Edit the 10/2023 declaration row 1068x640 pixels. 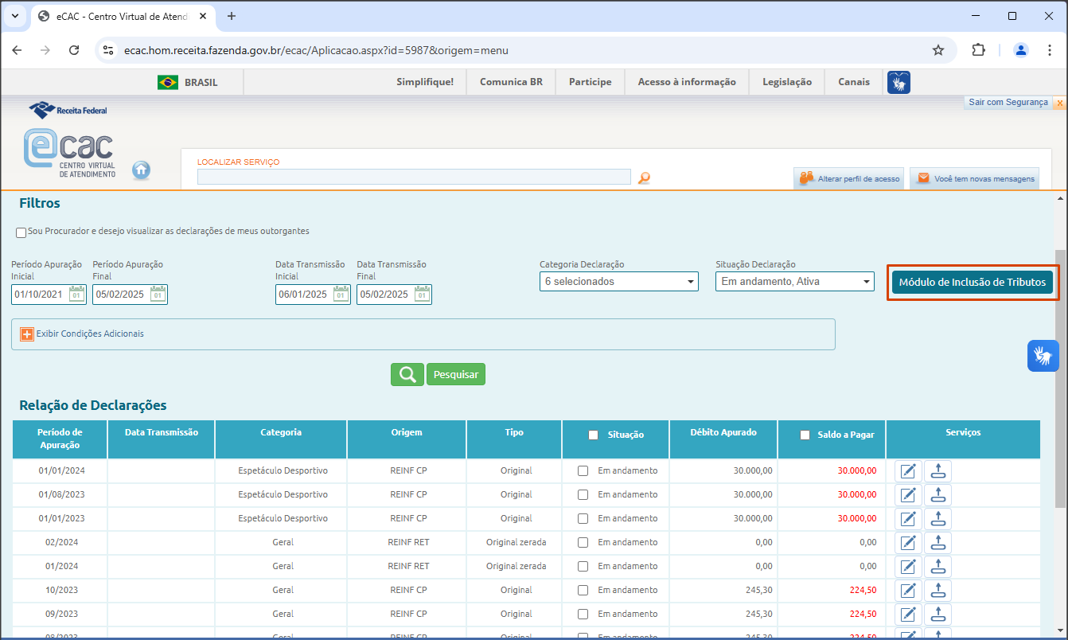[x=908, y=591]
